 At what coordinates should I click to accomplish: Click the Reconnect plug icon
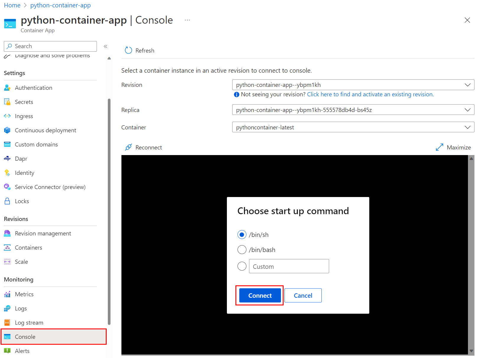point(128,147)
